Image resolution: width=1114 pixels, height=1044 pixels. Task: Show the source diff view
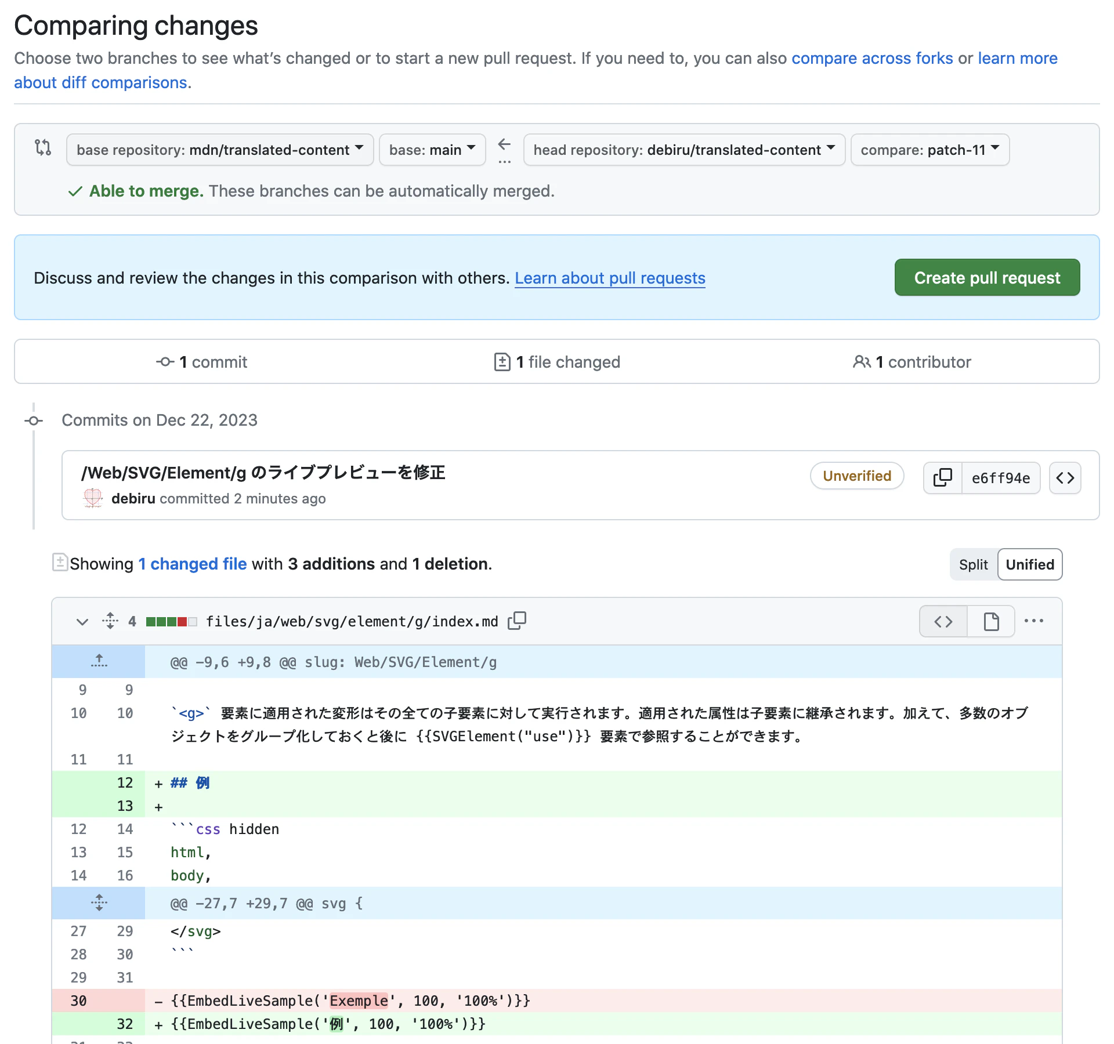click(943, 621)
